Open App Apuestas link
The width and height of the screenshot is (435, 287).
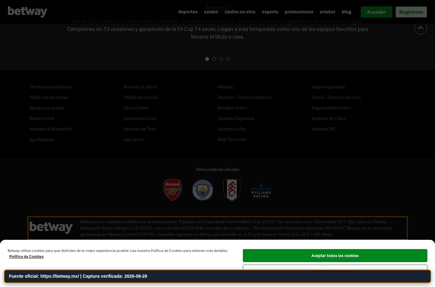(x=42, y=139)
